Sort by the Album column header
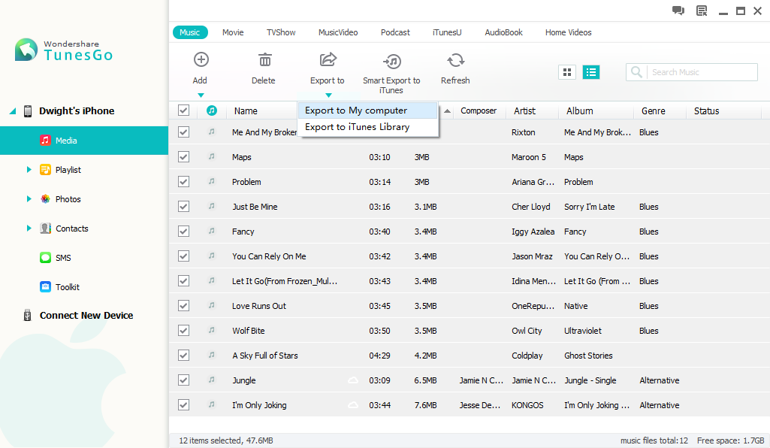The width and height of the screenshot is (770, 448). pyautogui.click(x=579, y=111)
